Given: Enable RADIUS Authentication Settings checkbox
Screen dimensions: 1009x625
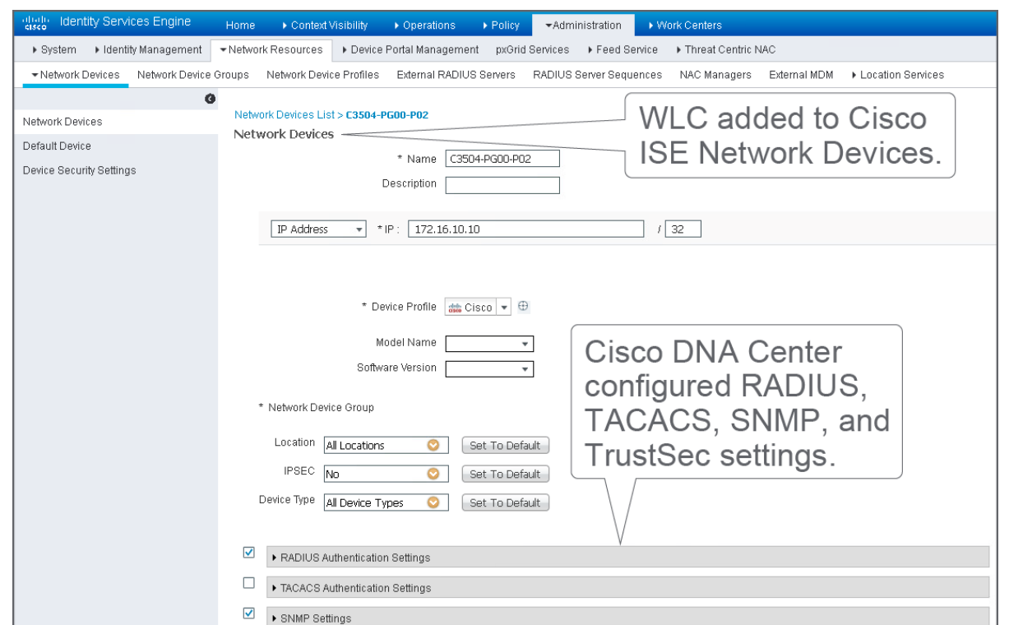Looking at the screenshot, I should tap(249, 553).
